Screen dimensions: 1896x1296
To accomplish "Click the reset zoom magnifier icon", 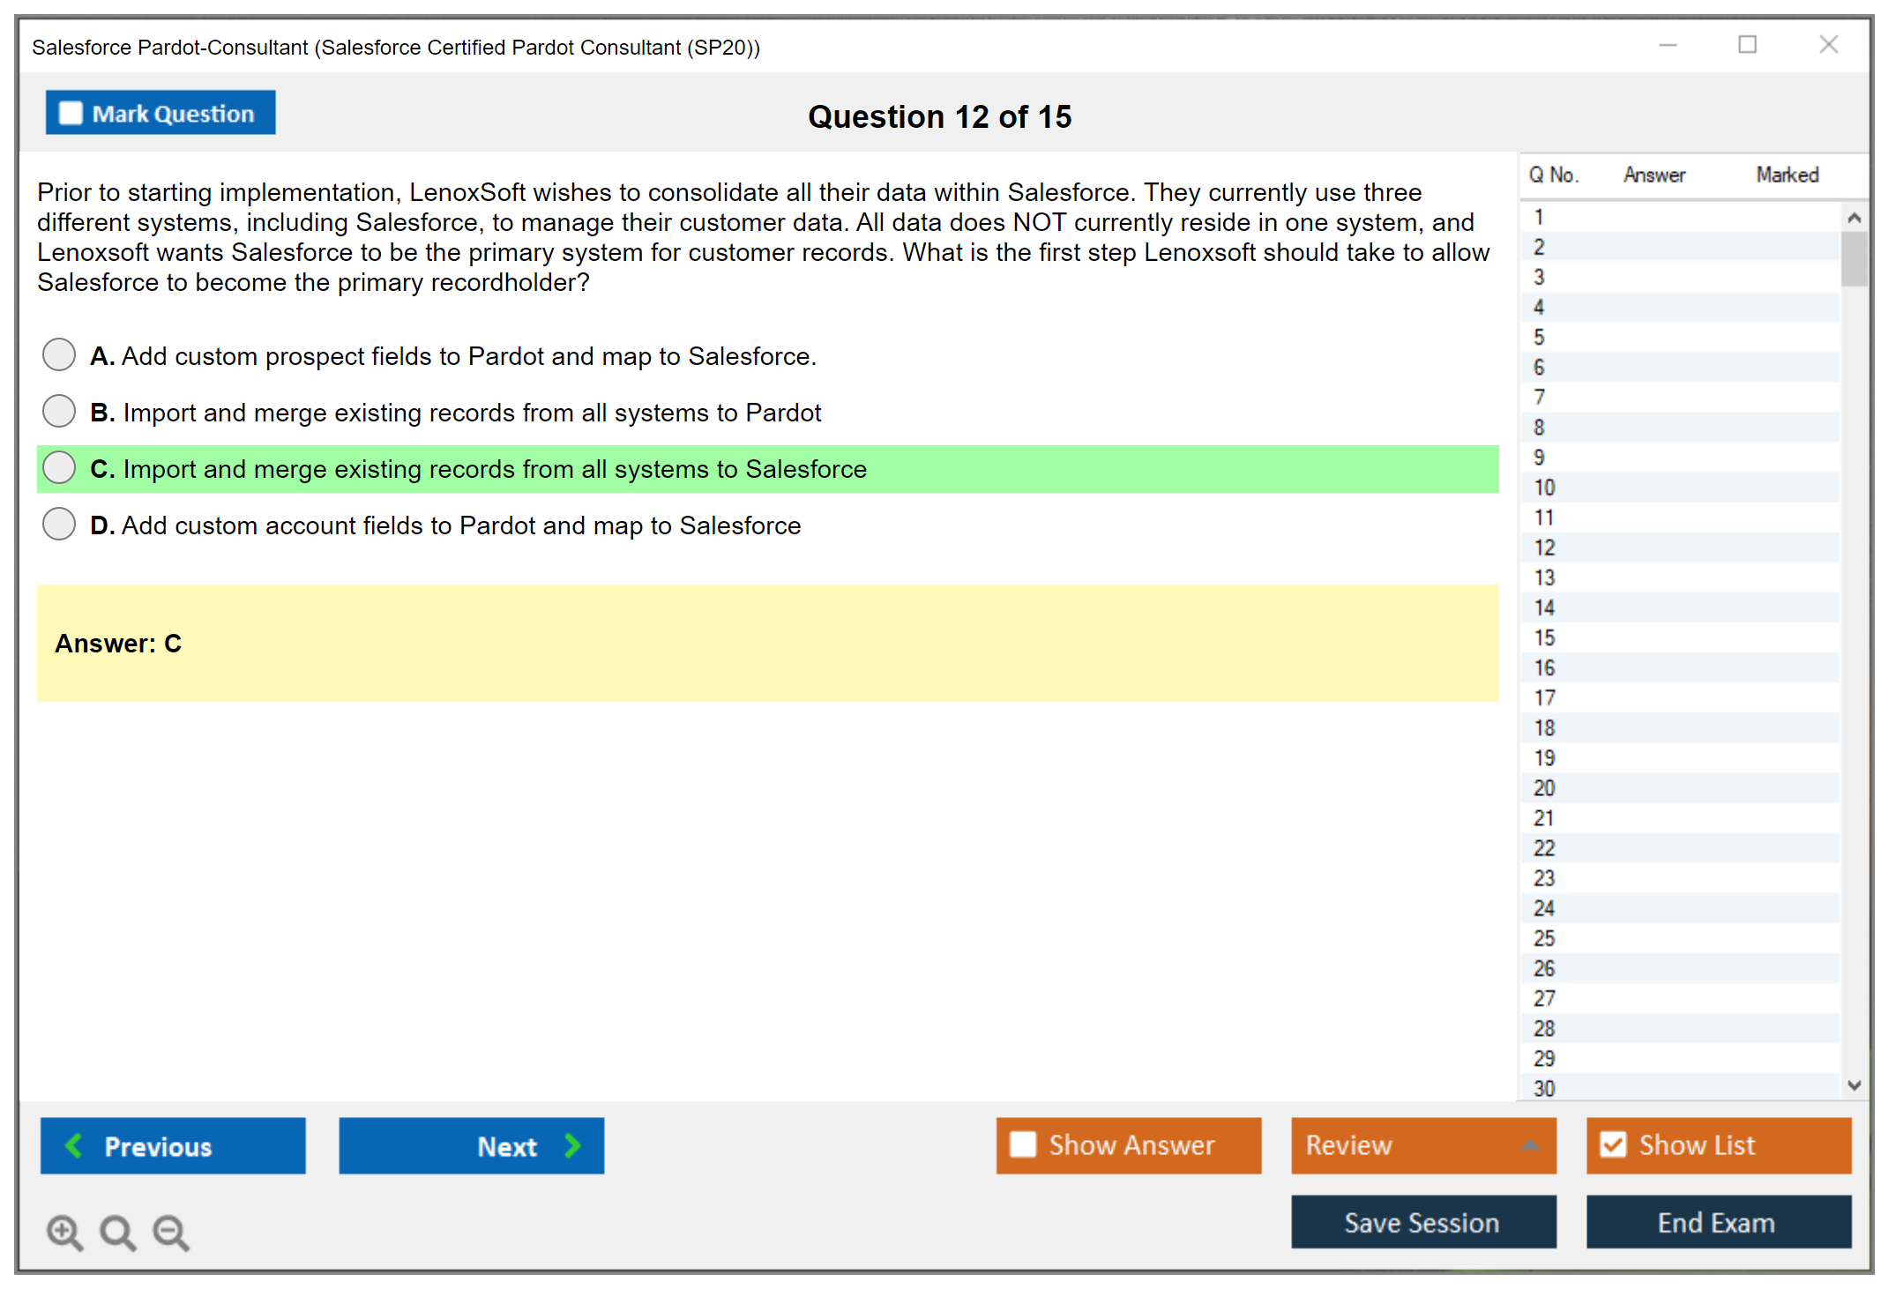I will pyautogui.click(x=117, y=1232).
